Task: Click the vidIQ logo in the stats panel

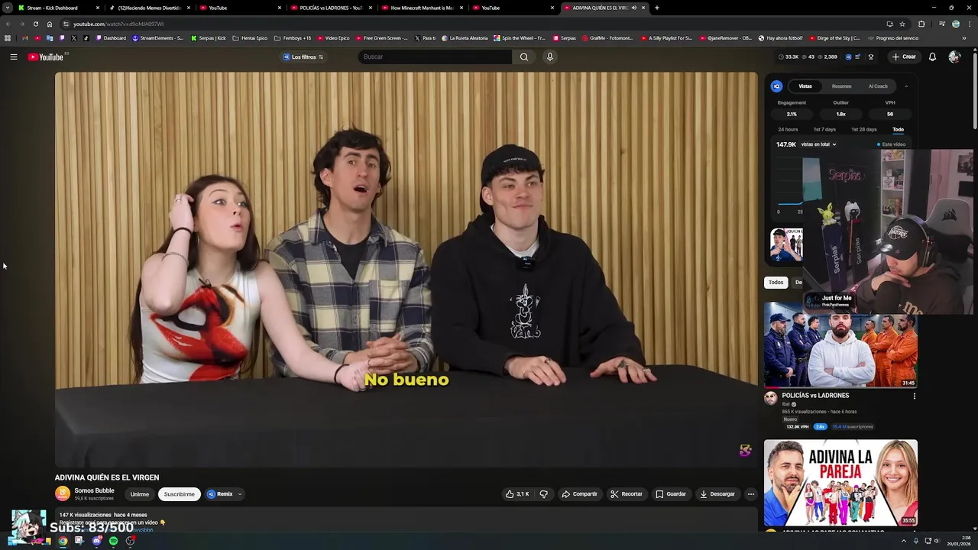Action: point(776,86)
